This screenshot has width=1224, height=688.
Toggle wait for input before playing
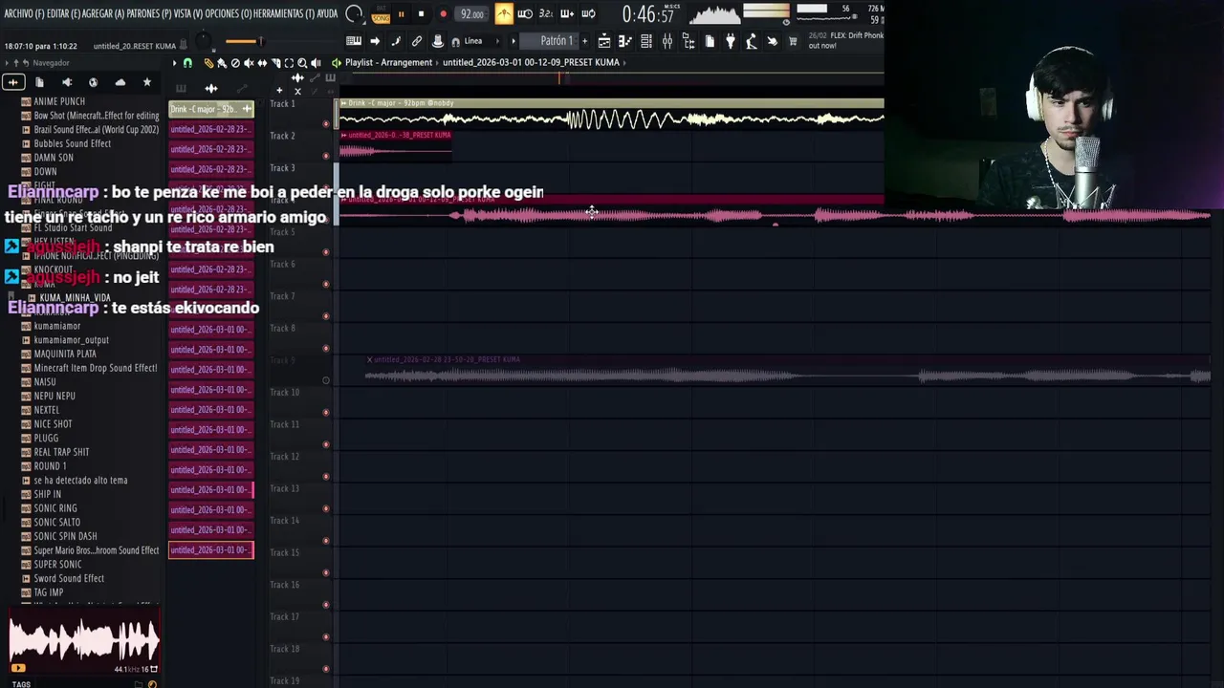pyautogui.click(x=525, y=14)
